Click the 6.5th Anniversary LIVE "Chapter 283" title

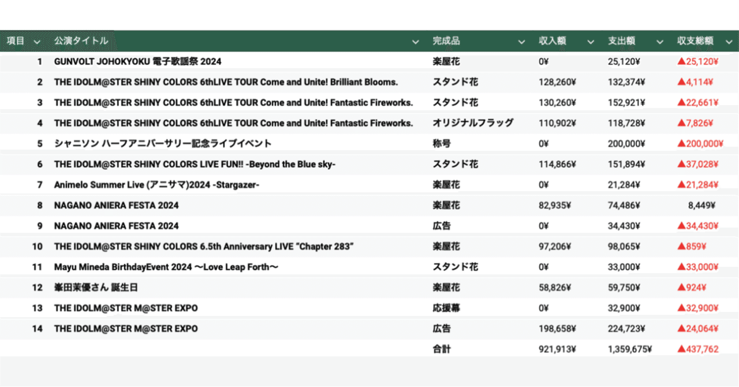[x=204, y=247]
